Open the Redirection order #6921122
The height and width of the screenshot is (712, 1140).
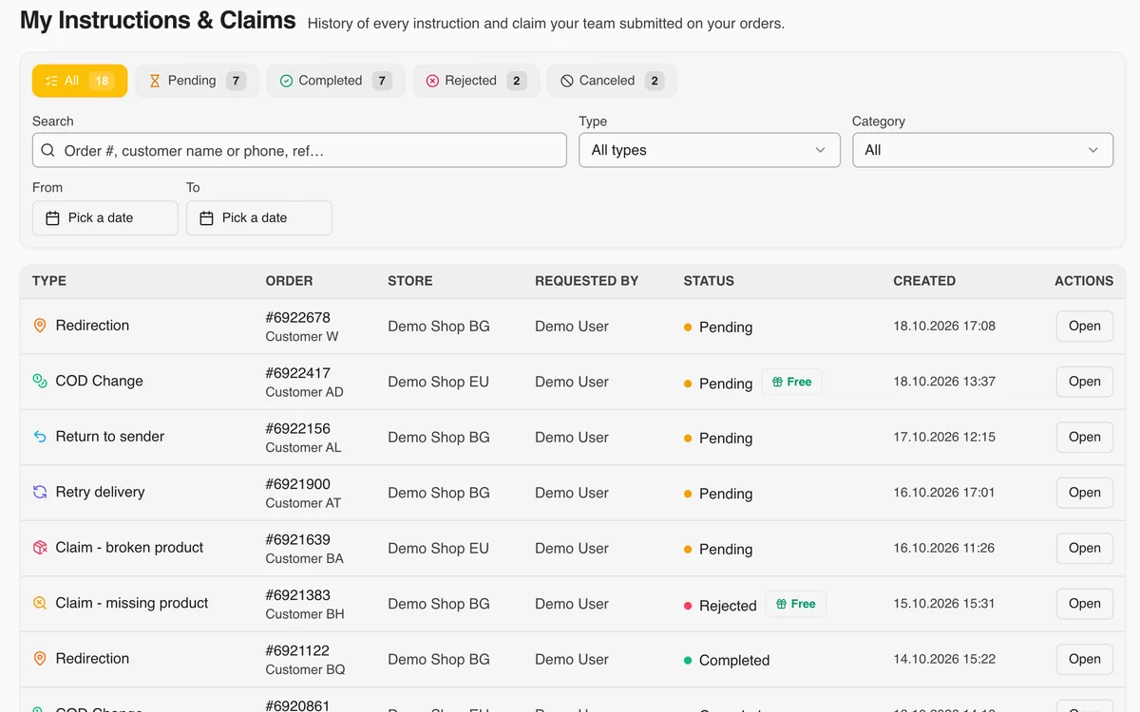click(1085, 659)
